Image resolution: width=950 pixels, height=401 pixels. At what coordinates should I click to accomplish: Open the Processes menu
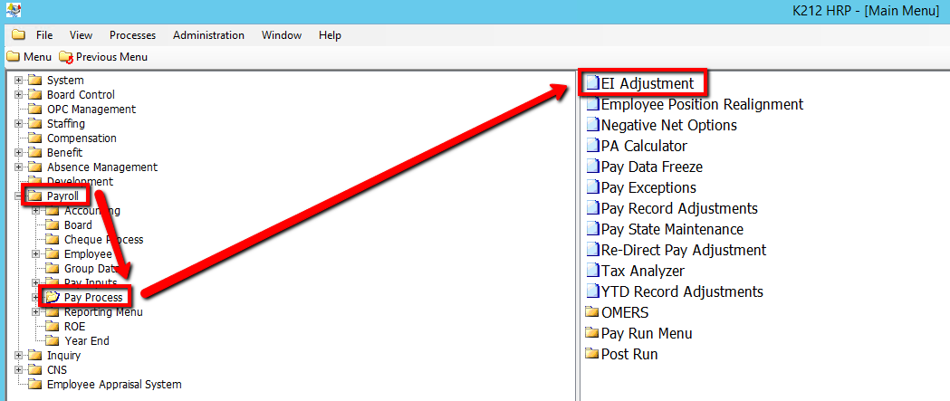132,35
